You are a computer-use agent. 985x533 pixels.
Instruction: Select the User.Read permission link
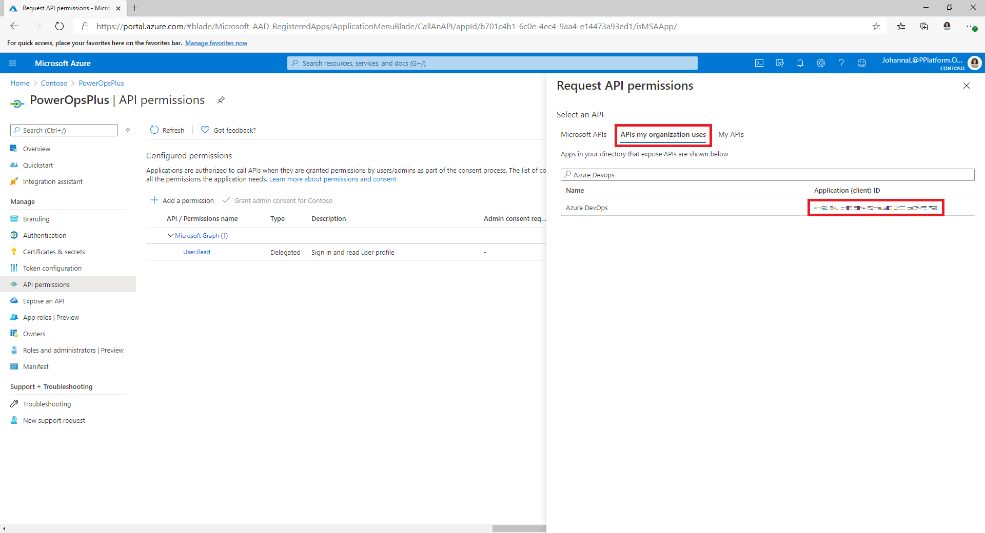(x=196, y=252)
